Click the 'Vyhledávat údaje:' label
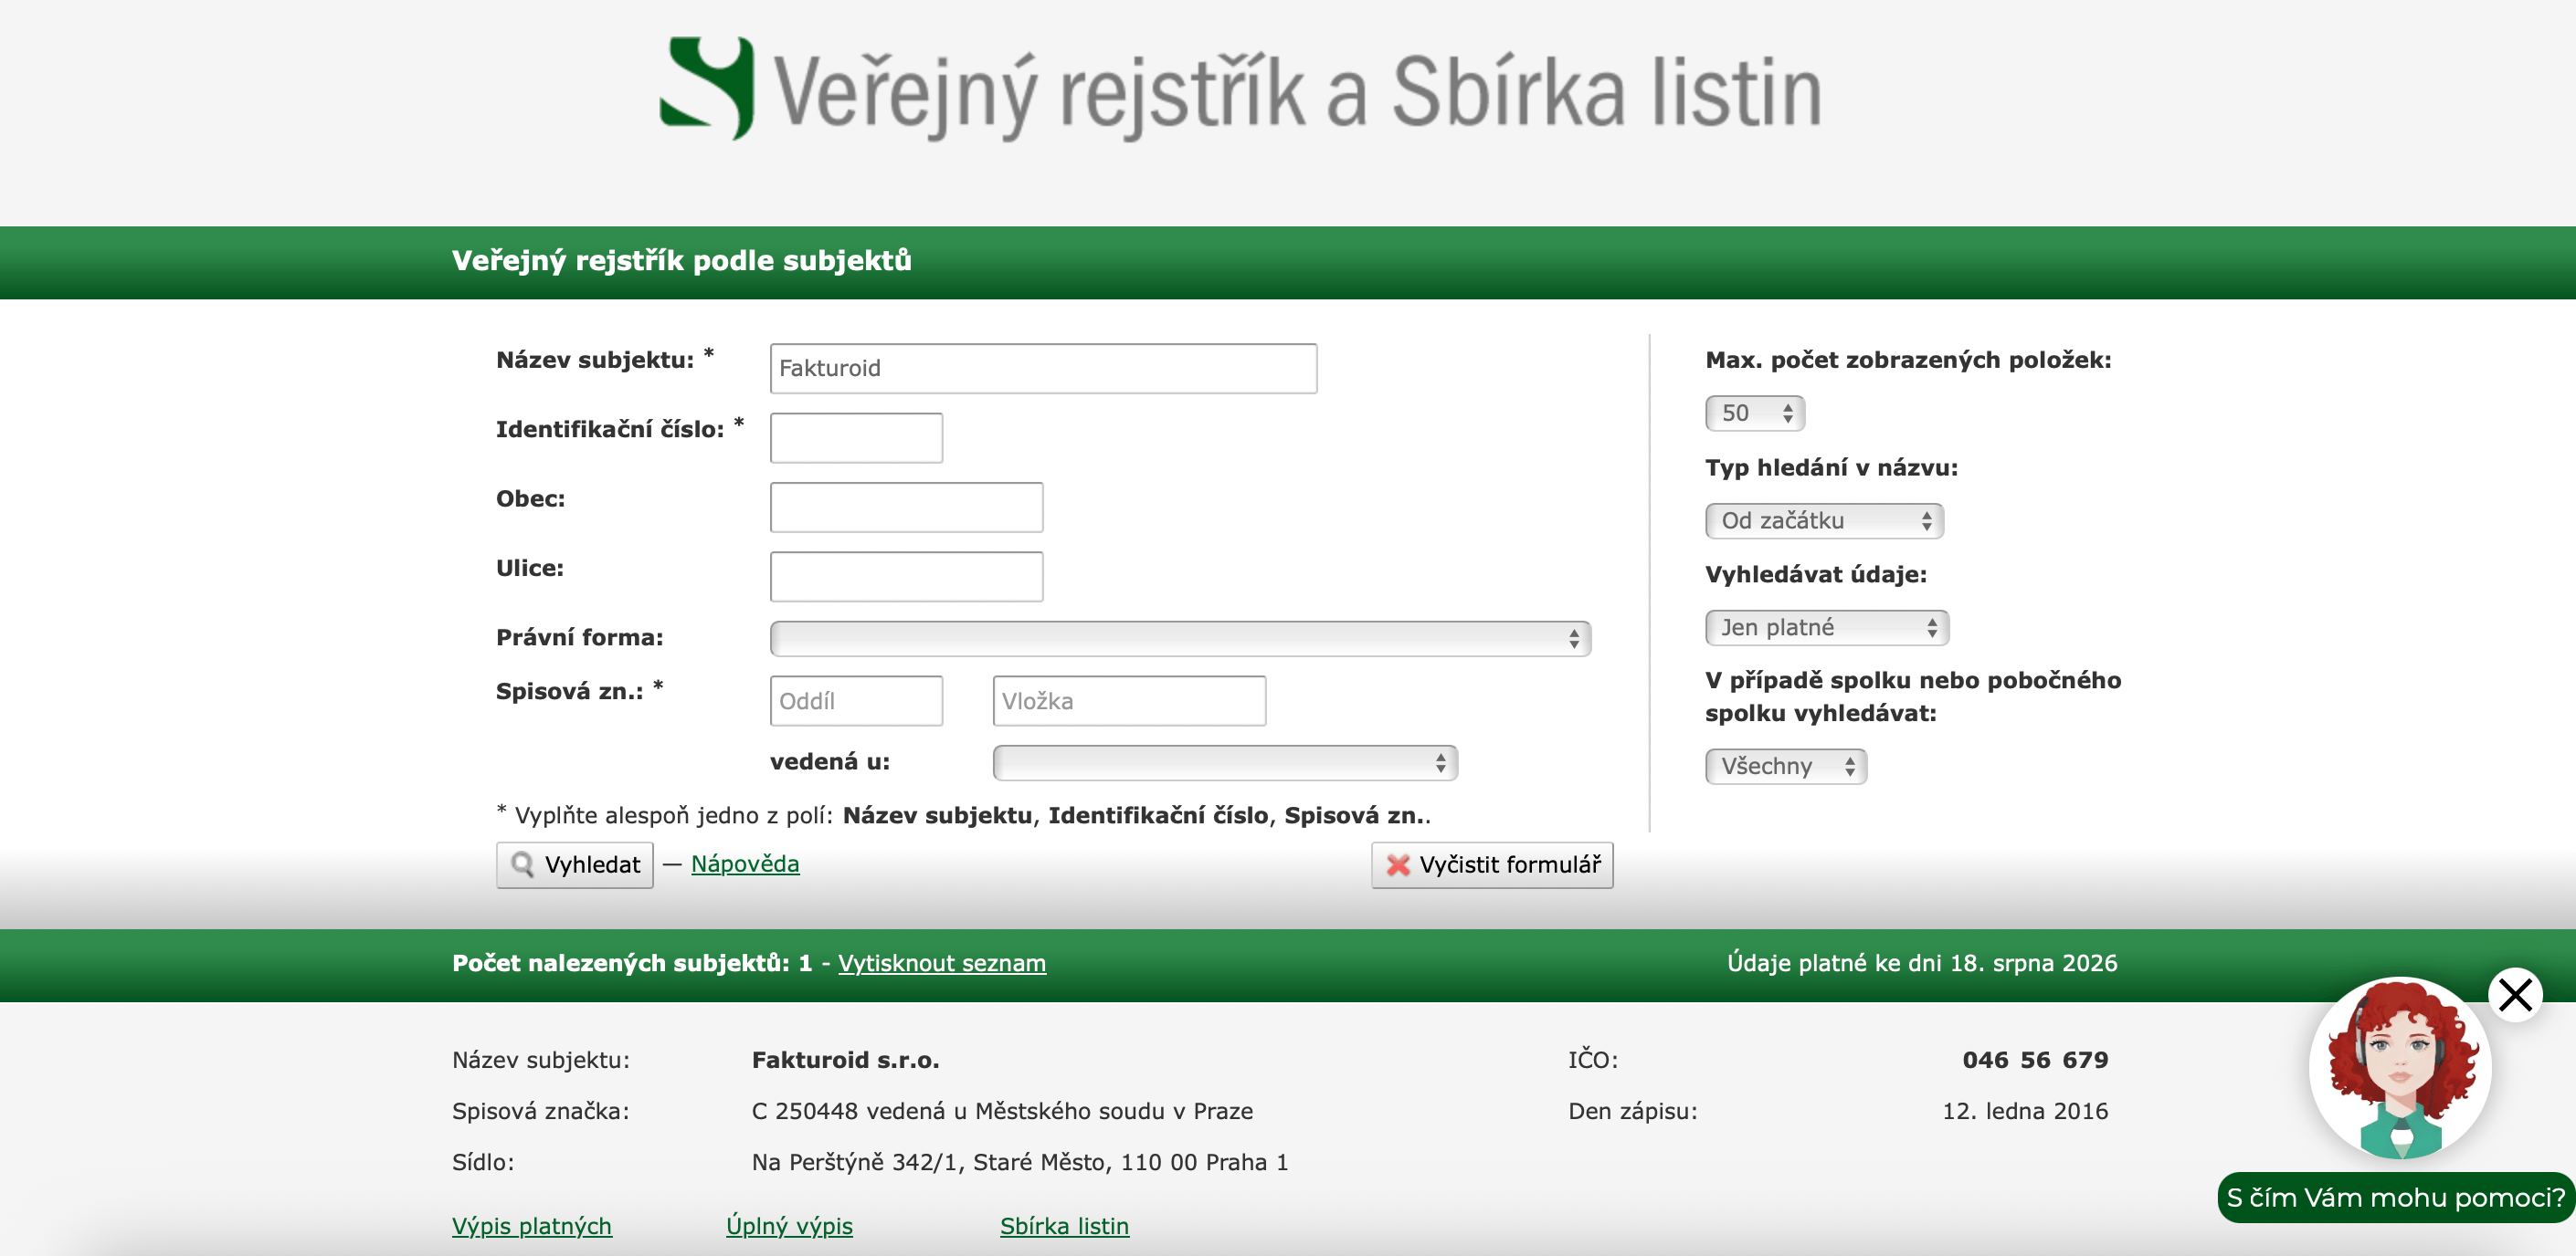This screenshot has width=2576, height=1256. click(1816, 574)
